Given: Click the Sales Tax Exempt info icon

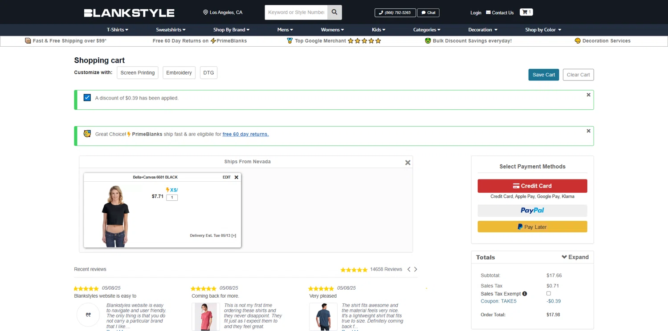Looking at the screenshot, I should [x=525, y=294].
